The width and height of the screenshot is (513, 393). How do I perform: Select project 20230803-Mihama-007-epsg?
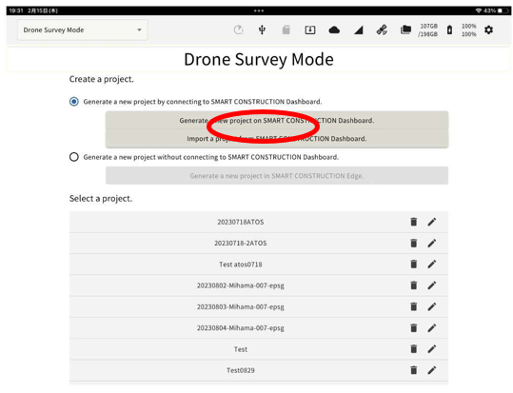241,307
